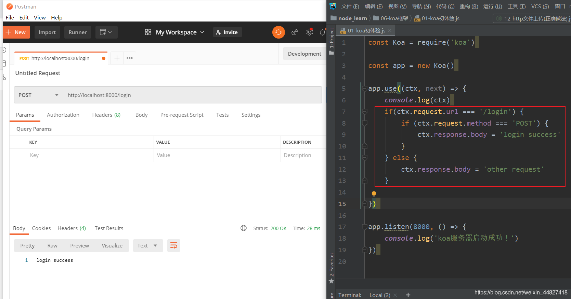Open WebStorm VCS (S) menu
This screenshot has height=299, width=571.
(x=540, y=6)
